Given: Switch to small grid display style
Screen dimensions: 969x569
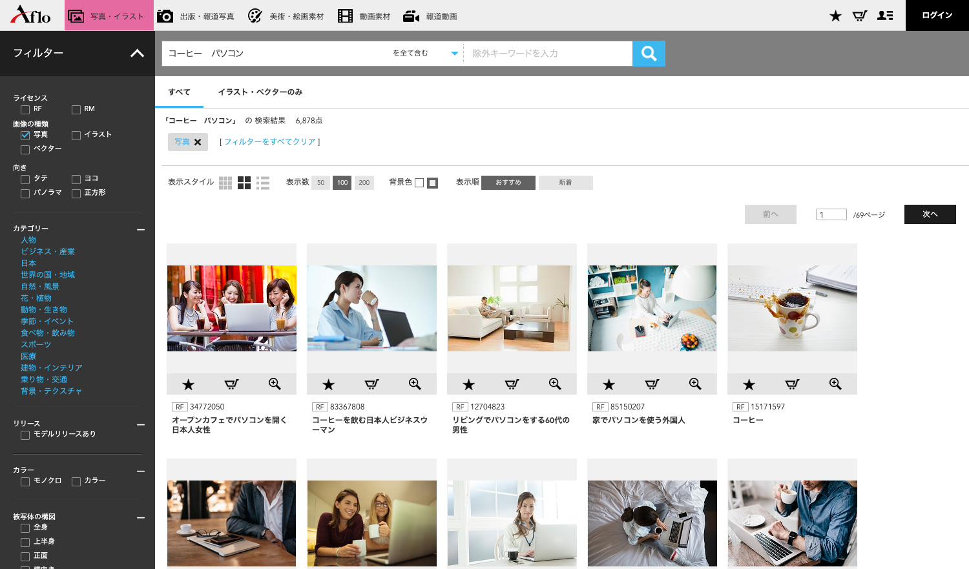Looking at the screenshot, I should click(x=225, y=183).
